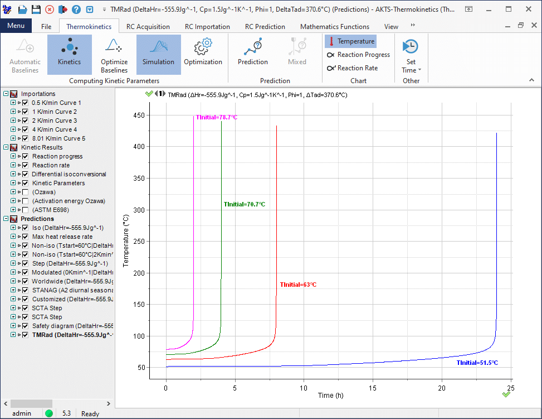Screen dimensions: 542x419
Task: Click the info icon in title bar
Action: pos(90,9)
